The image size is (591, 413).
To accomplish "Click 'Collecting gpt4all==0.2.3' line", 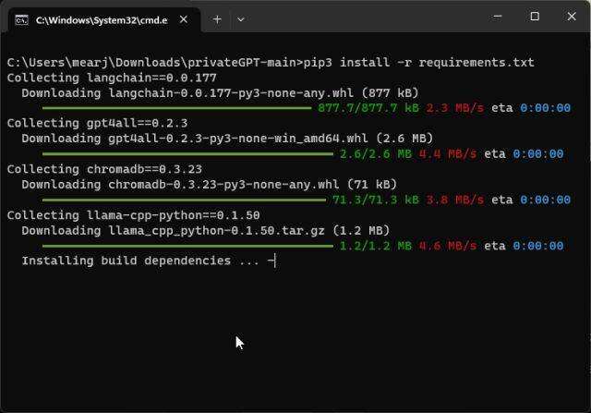I will [97, 124].
